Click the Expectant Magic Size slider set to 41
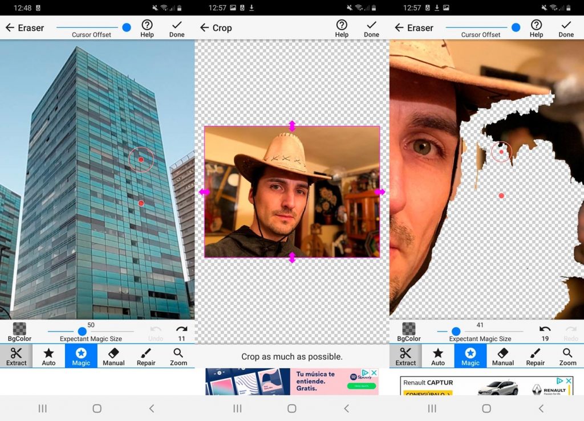Image resolution: width=584 pixels, height=421 pixels. coord(456,332)
